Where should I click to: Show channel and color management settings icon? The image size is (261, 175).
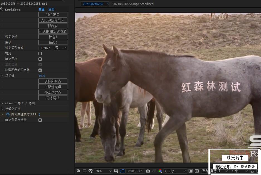coord(160,171)
